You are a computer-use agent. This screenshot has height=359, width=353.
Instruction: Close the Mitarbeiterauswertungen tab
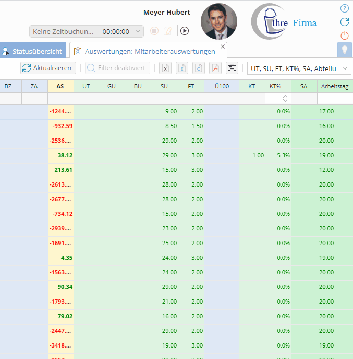[223, 47]
